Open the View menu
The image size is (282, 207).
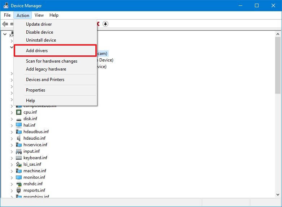coord(39,15)
